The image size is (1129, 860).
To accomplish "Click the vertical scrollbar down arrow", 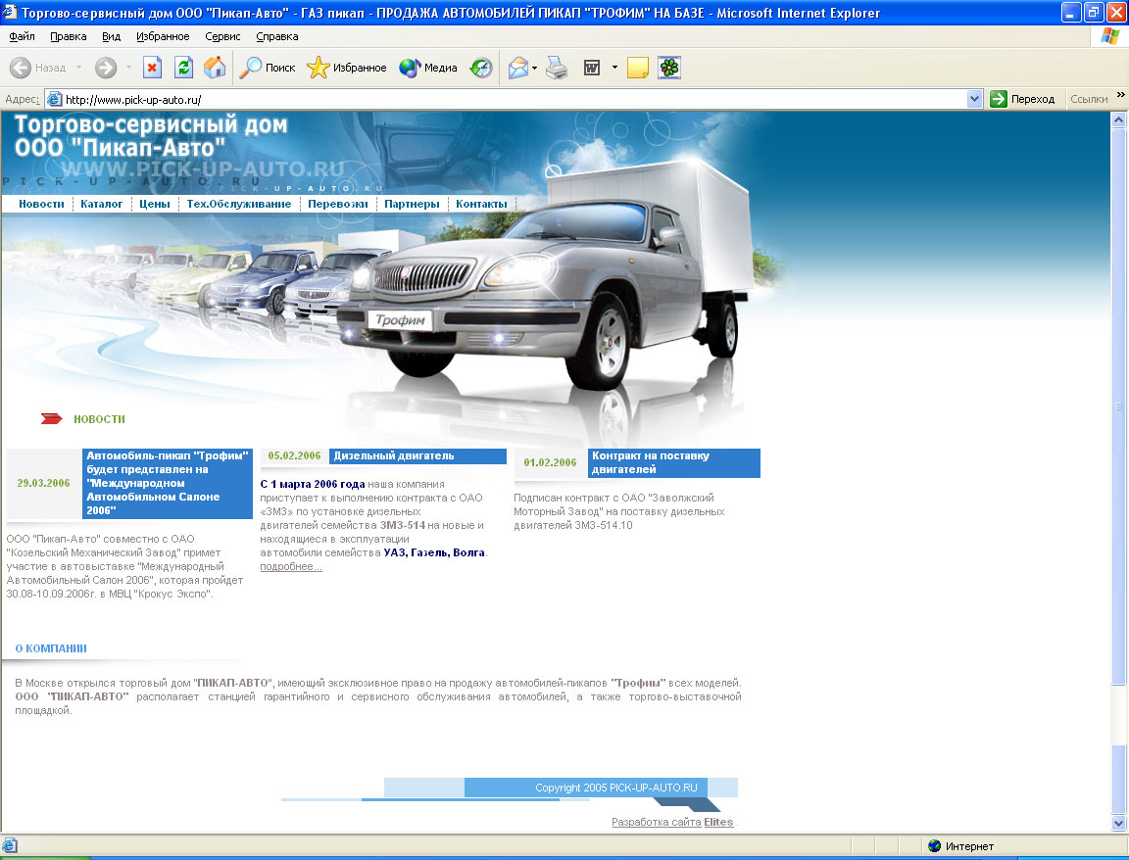I will (1118, 824).
